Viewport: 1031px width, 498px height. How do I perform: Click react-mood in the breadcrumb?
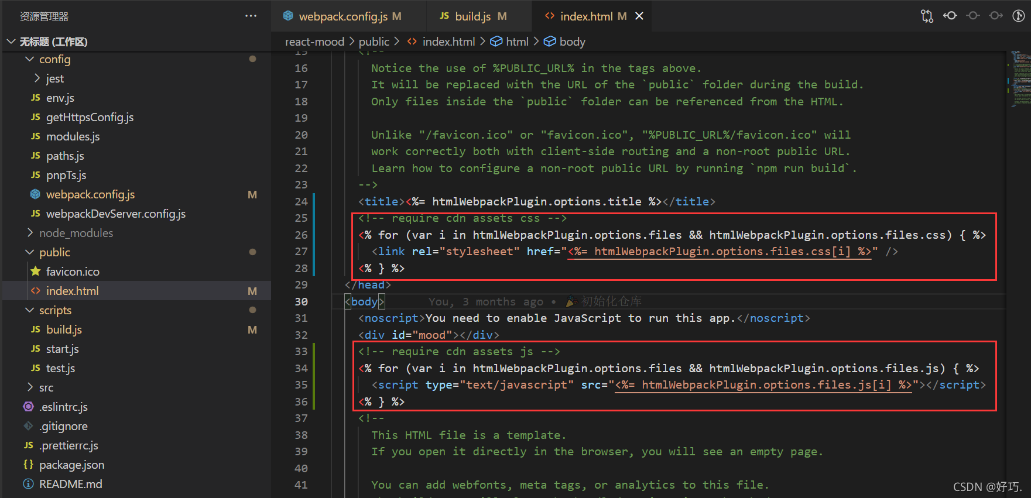(x=314, y=42)
